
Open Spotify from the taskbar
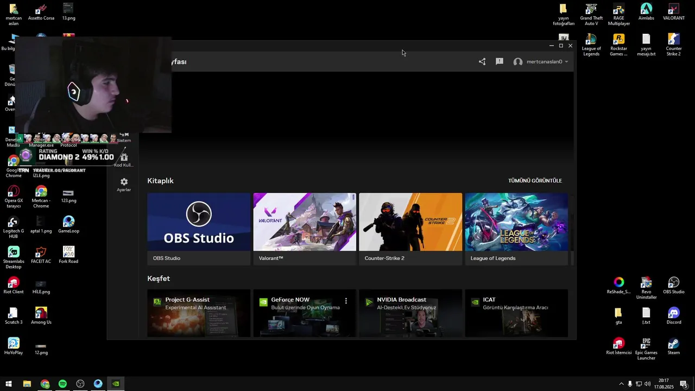[62, 384]
